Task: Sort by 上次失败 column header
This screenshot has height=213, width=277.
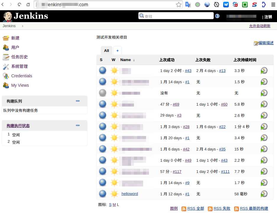Action: tap(203, 60)
